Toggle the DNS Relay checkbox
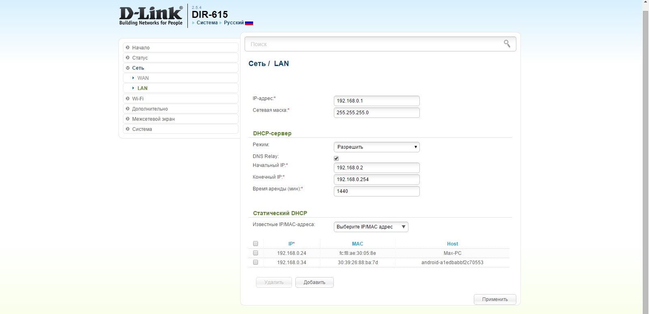This screenshot has height=314, width=649. pyautogui.click(x=336, y=158)
